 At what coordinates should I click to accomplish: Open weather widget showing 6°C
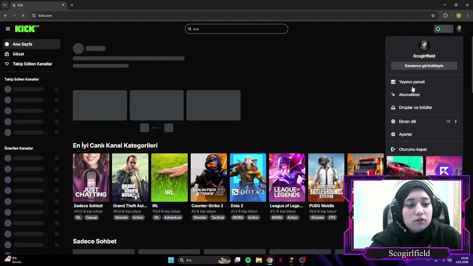point(13,260)
